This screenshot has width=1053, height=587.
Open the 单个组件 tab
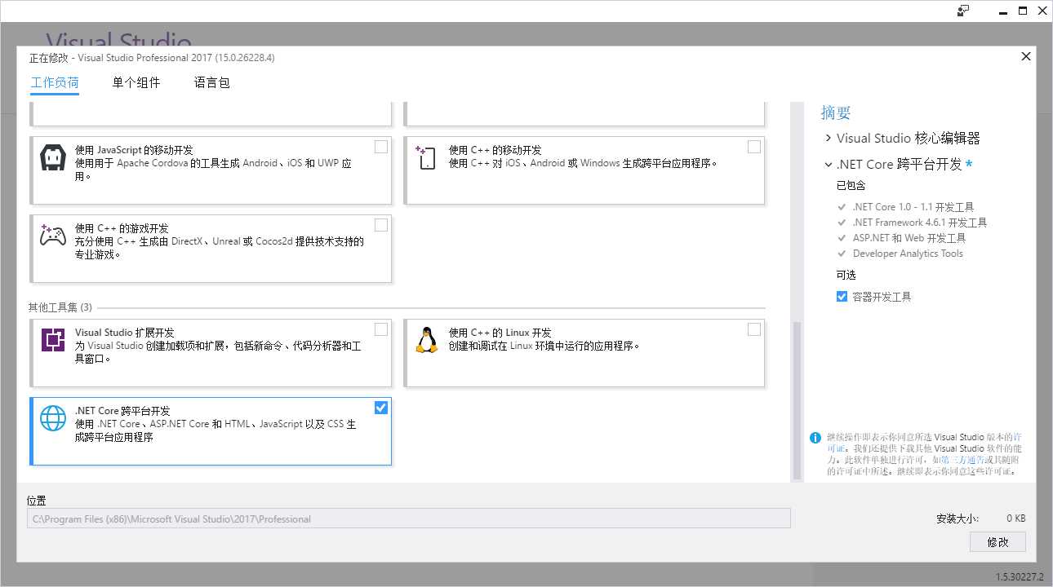click(136, 82)
